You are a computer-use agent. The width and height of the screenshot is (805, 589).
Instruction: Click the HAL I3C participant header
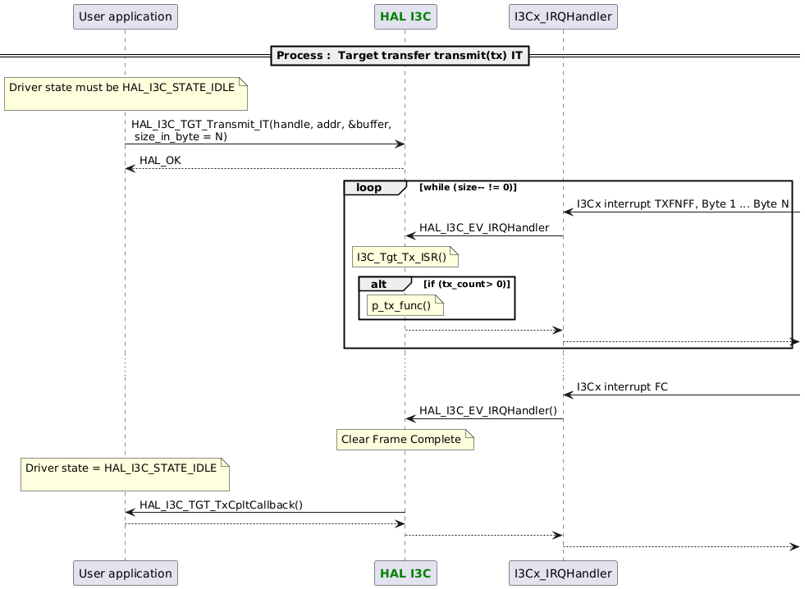tap(405, 16)
